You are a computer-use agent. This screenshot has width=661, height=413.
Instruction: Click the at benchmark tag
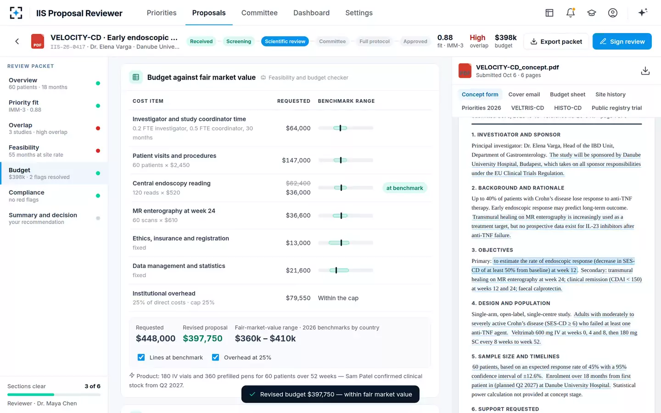404,188
